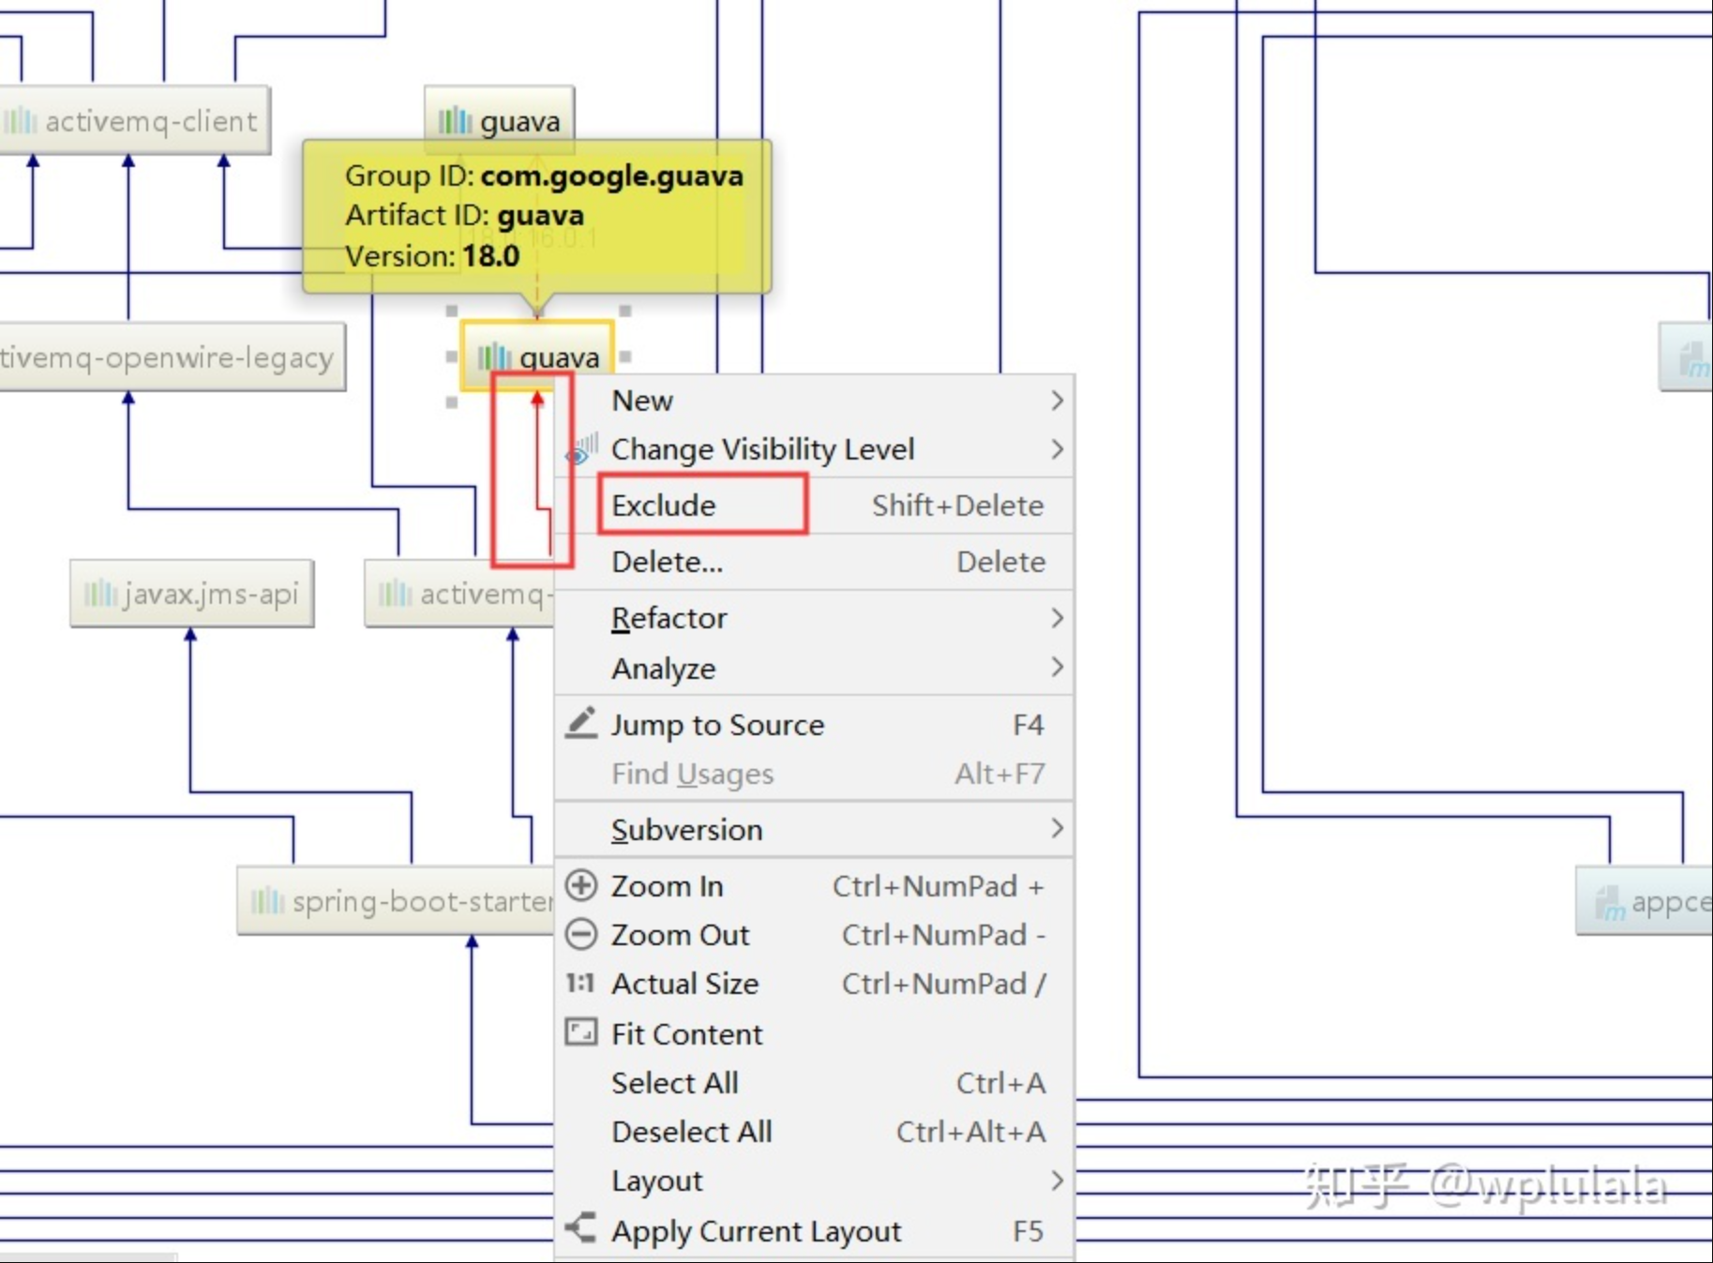Click the Change Visibility Level eye icon

click(581, 449)
